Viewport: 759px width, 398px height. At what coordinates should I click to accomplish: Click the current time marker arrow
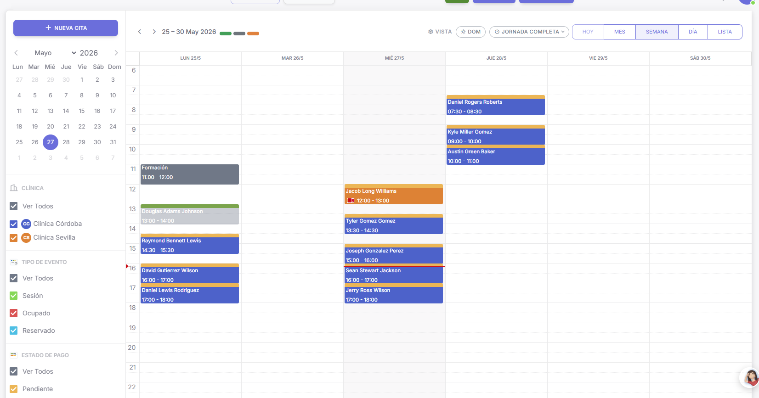[127, 266]
